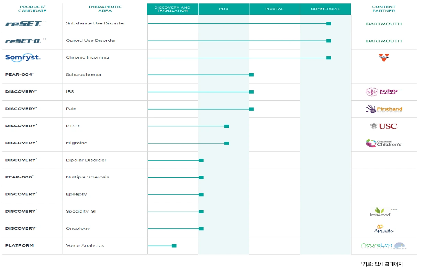Click the Somryst product logo
Viewport: 435px width, 271px height.
23,58
